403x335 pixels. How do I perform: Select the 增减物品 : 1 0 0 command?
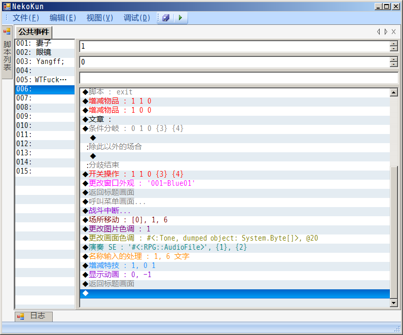tap(235, 110)
